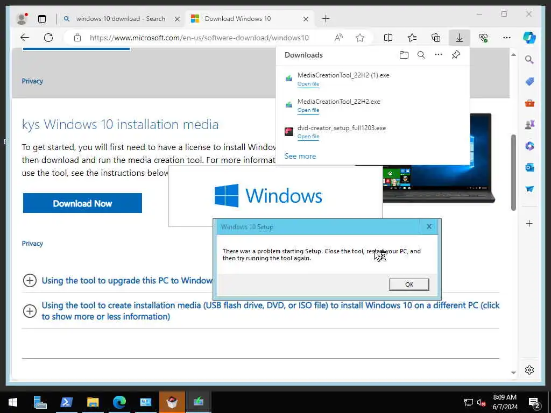Screen dimensions: 551x413
Task: Click the network tray icon
Action: tap(469, 403)
